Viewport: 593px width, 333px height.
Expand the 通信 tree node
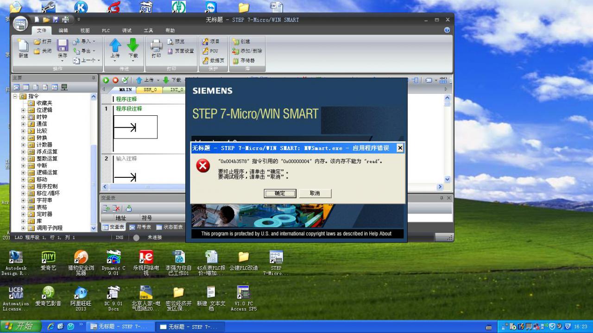pos(23,124)
